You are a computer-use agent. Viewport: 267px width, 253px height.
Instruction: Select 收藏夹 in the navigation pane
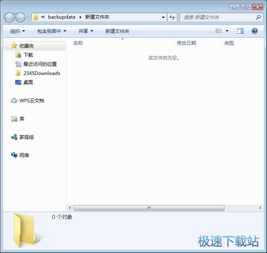[35, 46]
